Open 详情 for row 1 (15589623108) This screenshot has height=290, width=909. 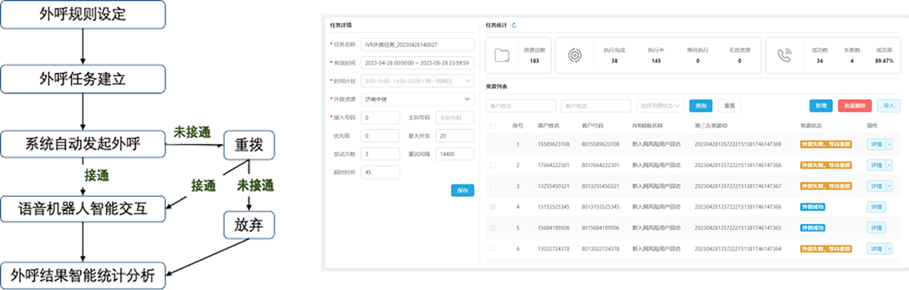click(876, 144)
